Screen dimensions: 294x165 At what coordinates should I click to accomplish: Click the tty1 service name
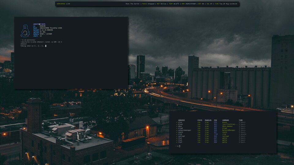click(180, 138)
